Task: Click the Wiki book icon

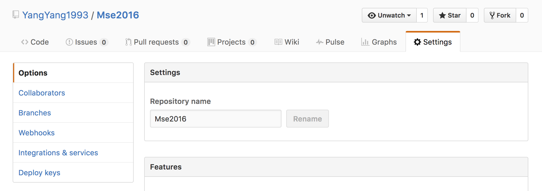Action: click(278, 42)
